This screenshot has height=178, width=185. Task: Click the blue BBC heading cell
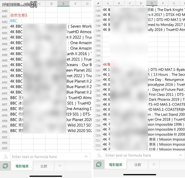[x=14, y=21]
